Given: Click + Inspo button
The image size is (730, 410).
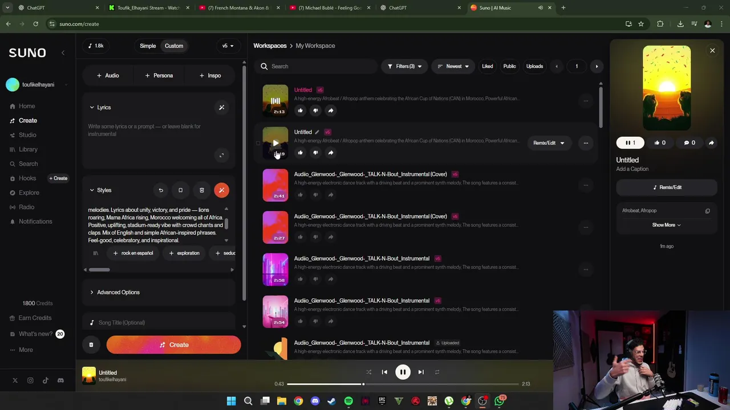Looking at the screenshot, I should coord(210,75).
